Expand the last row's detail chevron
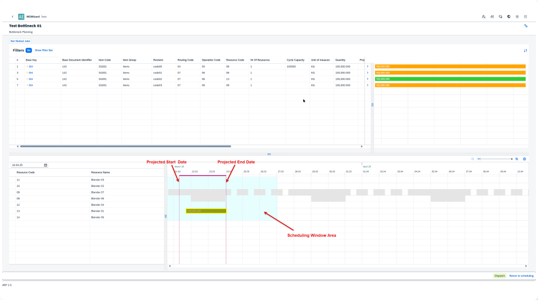This screenshot has height=300, width=538. point(367,85)
